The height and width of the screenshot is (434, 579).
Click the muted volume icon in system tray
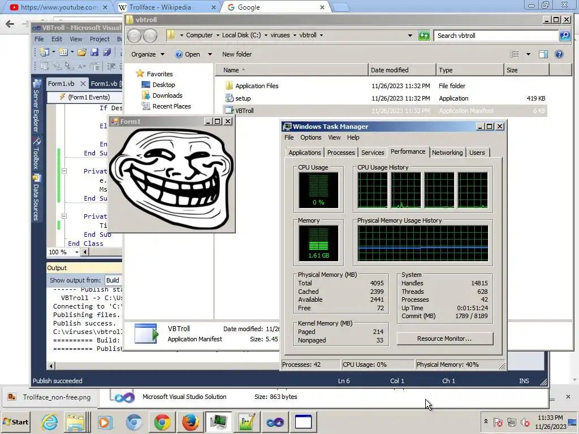525,422
